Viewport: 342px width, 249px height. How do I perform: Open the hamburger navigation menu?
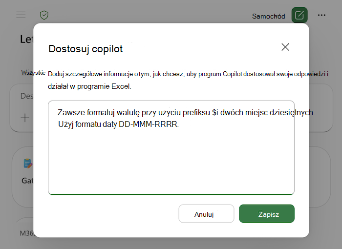tap(21, 15)
